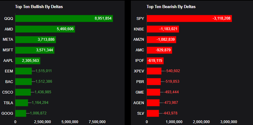Select the XPEV value label -540,602
The image size is (253, 125).
[x=172, y=71]
